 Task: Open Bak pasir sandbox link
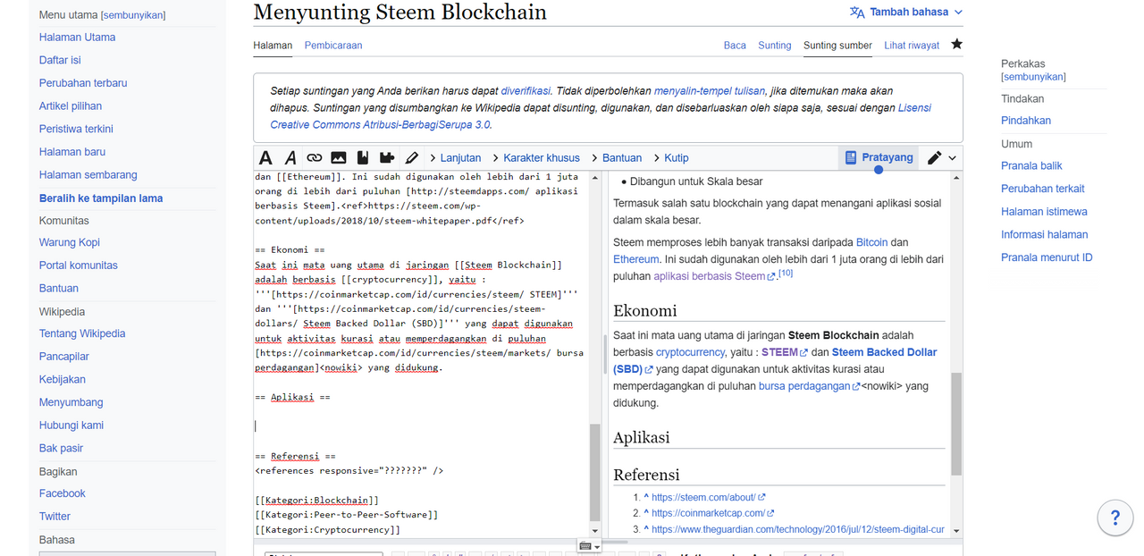[62, 449]
